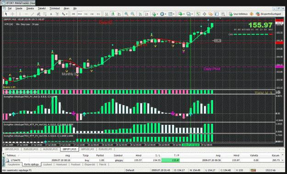287x174 pixels.
Task: Select the Fibonacci retracement tool
Action: tap(45, 14)
